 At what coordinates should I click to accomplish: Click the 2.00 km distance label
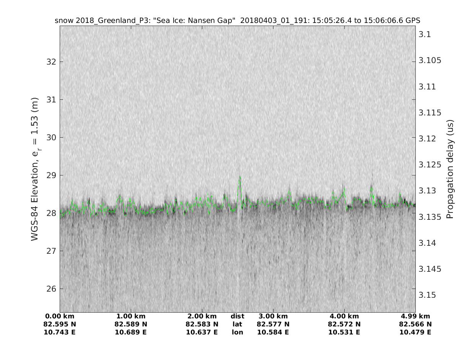pos(202,316)
